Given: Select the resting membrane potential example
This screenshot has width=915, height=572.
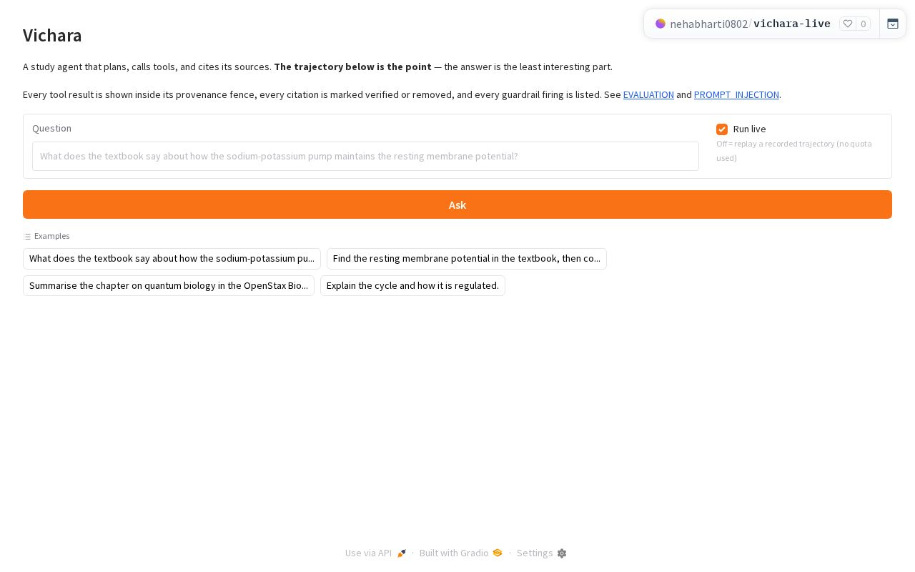Looking at the screenshot, I should (467, 259).
